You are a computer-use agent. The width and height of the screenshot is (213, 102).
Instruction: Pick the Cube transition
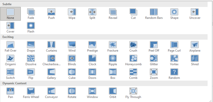coord(72,74)
